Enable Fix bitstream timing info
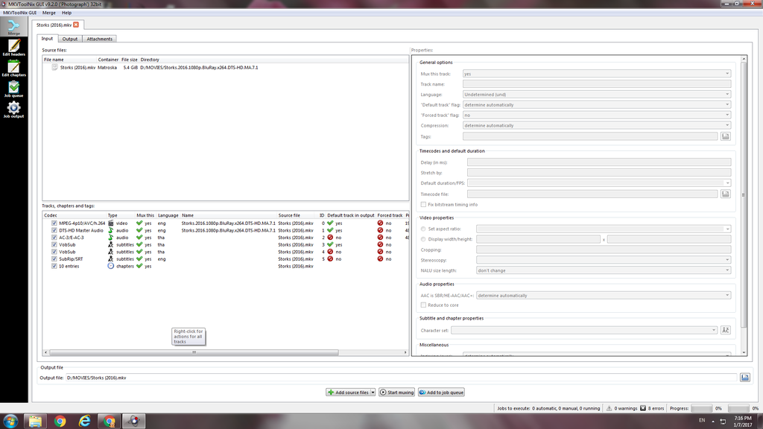763x429 pixels. pyautogui.click(x=423, y=205)
